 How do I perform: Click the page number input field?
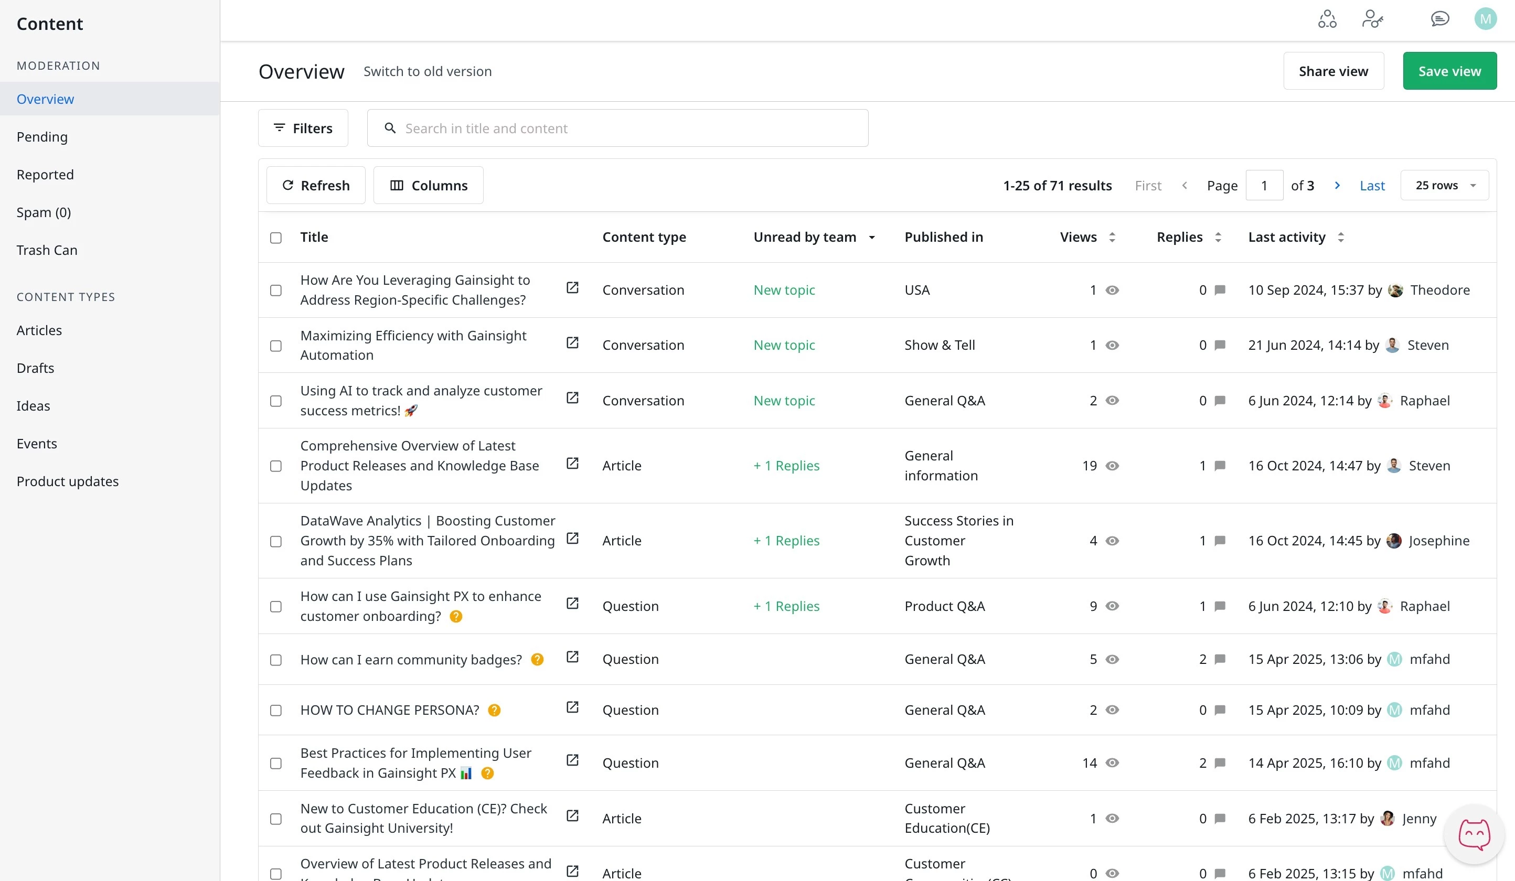tap(1264, 185)
